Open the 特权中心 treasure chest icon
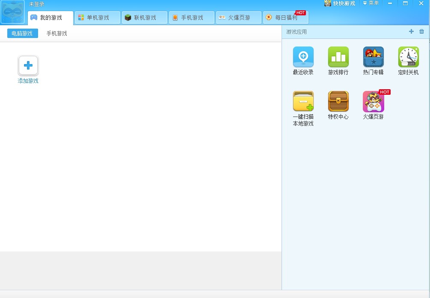Screen dimensions: 430x298 (x=338, y=101)
